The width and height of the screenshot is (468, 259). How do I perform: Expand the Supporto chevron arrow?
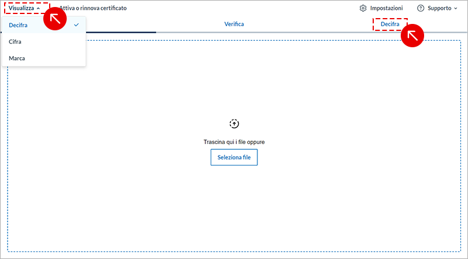pos(456,9)
